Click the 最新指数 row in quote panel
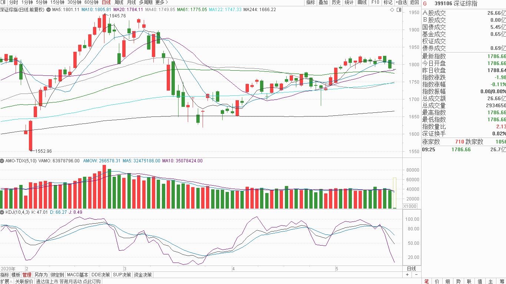This screenshot has width=506, height=284. pos(464,56)
